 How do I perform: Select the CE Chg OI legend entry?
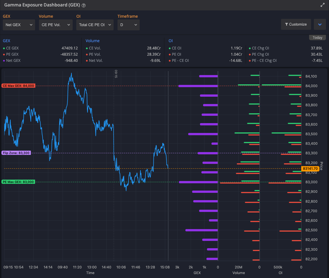pos(260,48)
